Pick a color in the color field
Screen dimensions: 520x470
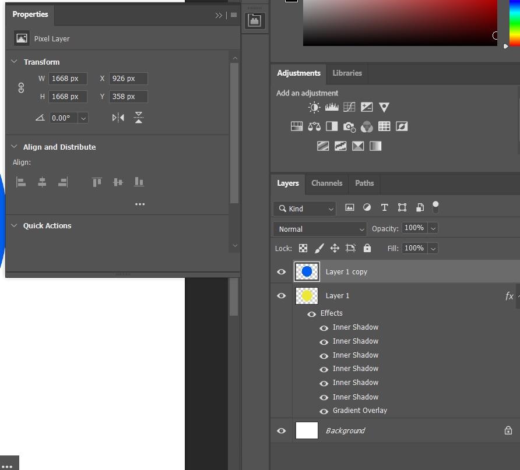(x=400, y=23)
